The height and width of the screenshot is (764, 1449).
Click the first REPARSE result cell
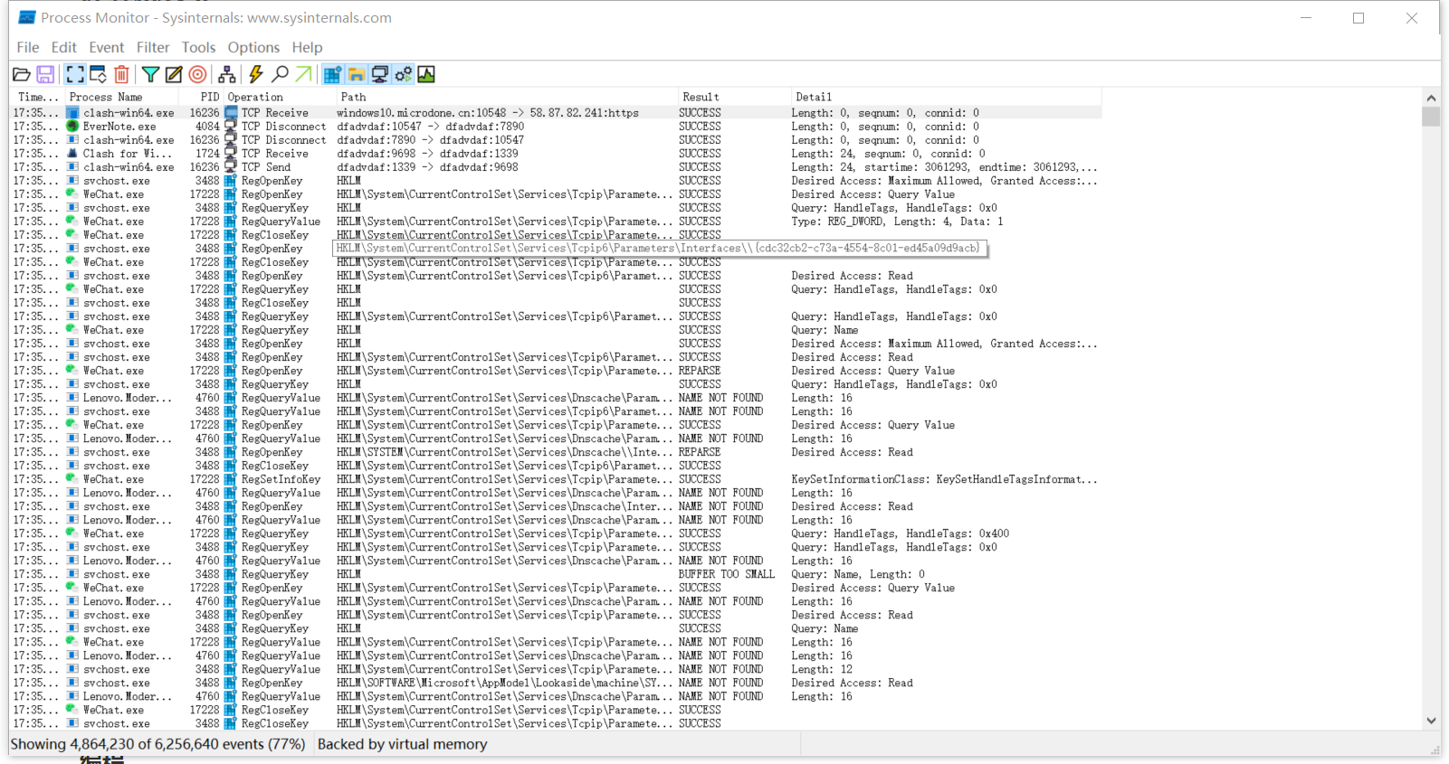[700, 371]
